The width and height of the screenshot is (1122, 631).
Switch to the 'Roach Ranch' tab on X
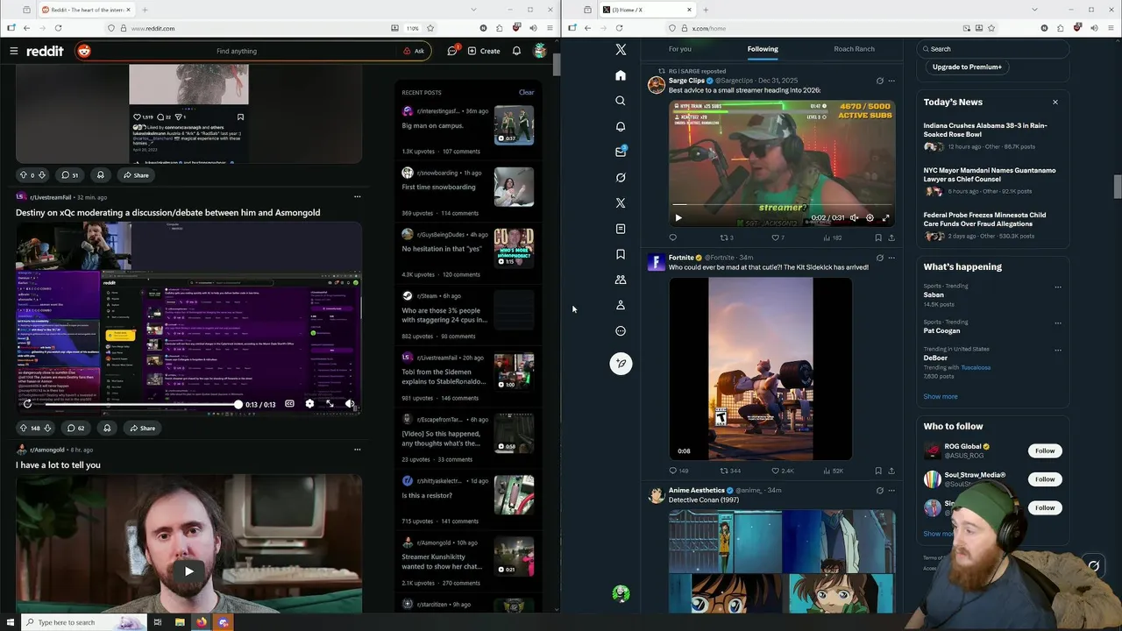pyautogui.click(x=854, y=49)
